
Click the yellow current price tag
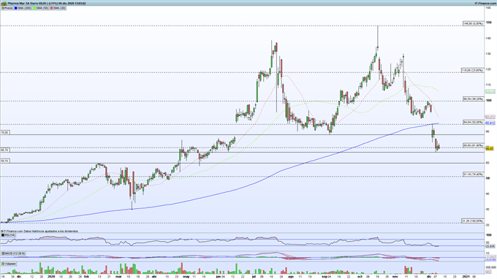click(x=490, y=148)
